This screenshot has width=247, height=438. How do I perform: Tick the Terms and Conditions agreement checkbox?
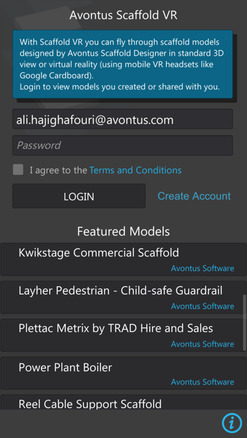click(18, 169)
